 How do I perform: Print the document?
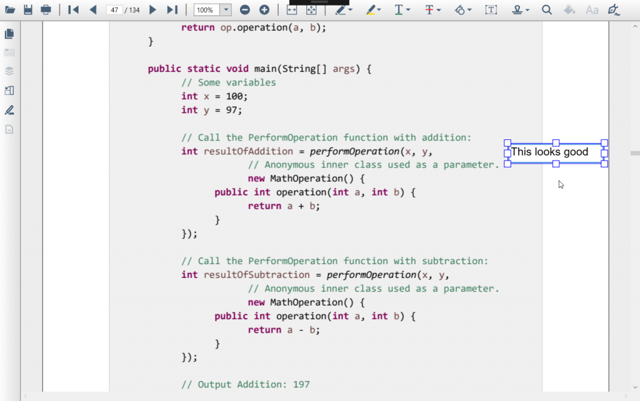click(x=45, y=9)
